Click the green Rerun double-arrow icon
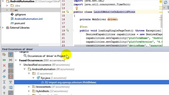The height and width of the screenshot is (95, 169). coord(4,60)
